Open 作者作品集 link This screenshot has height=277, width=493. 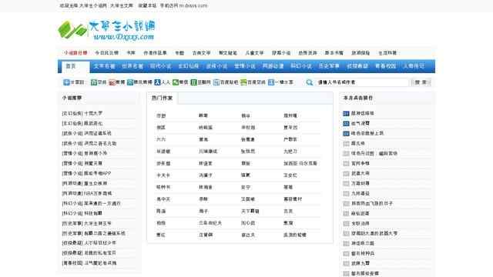click(x=155, y=53)
